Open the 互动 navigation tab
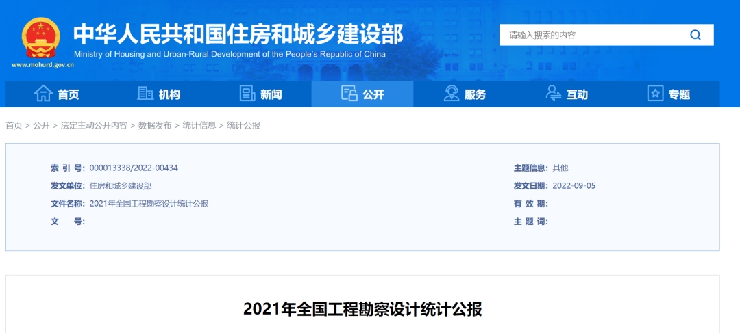This screenshot has width=740, height=333. [x=567, y=94]
